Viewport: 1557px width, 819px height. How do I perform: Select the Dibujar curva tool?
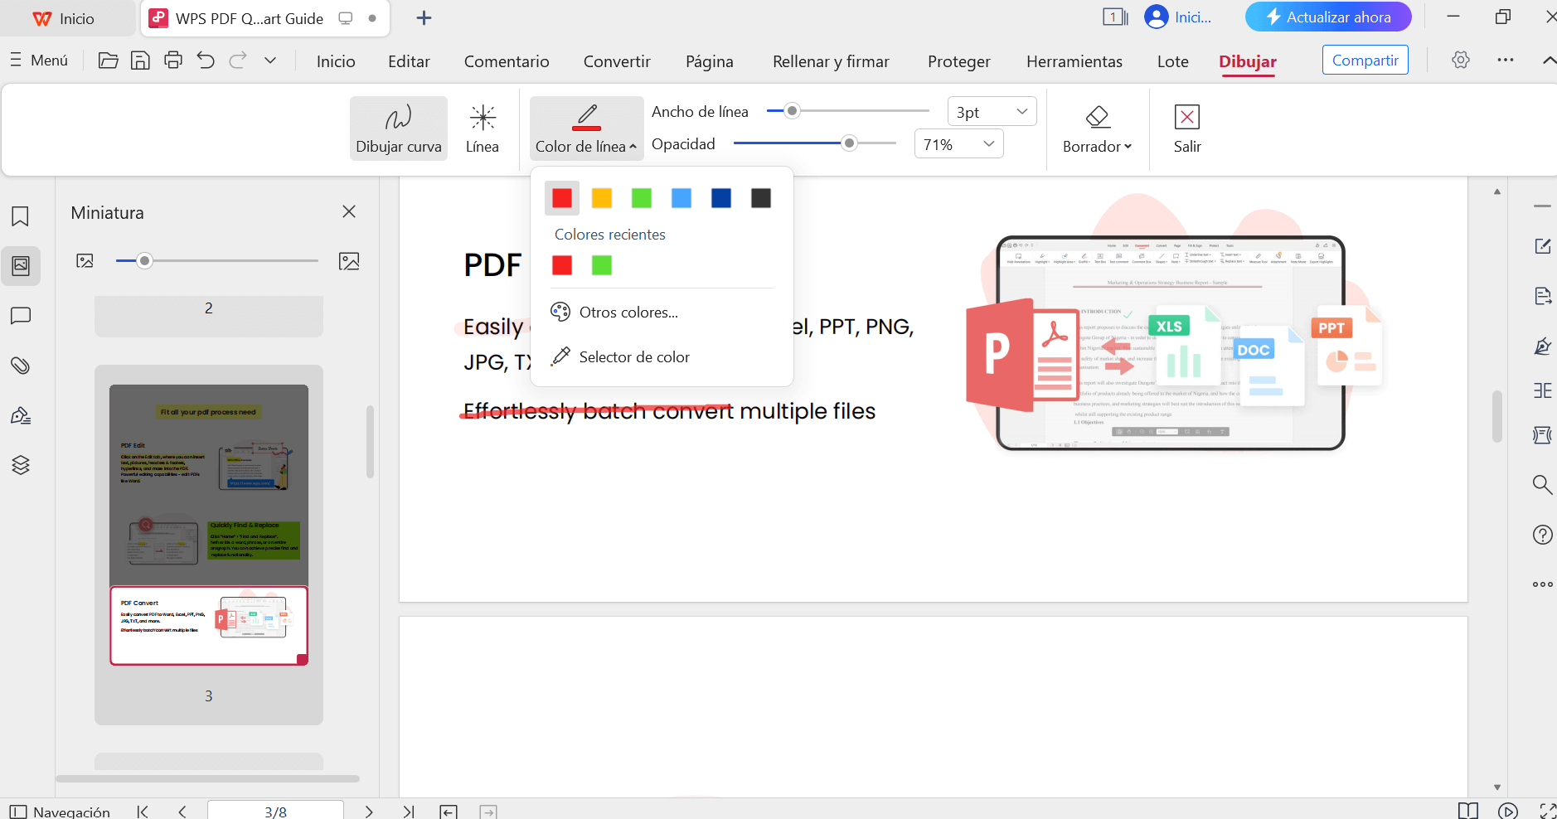[x=398, y=128]
